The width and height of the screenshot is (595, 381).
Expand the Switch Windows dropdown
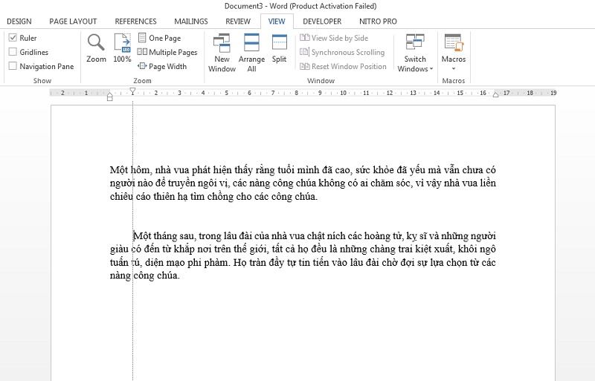click(415, 53)
